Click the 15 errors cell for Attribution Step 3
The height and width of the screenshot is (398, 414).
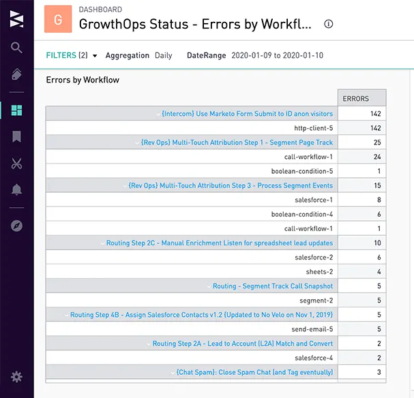(361, 185)
